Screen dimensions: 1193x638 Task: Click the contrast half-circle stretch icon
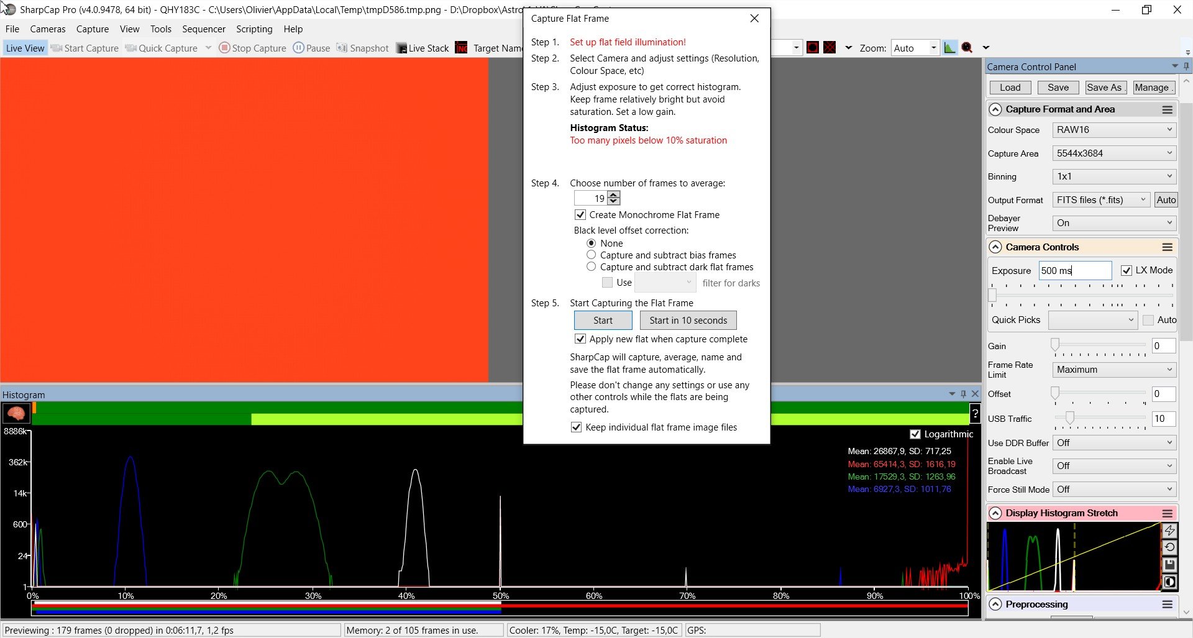[1169, 582]
